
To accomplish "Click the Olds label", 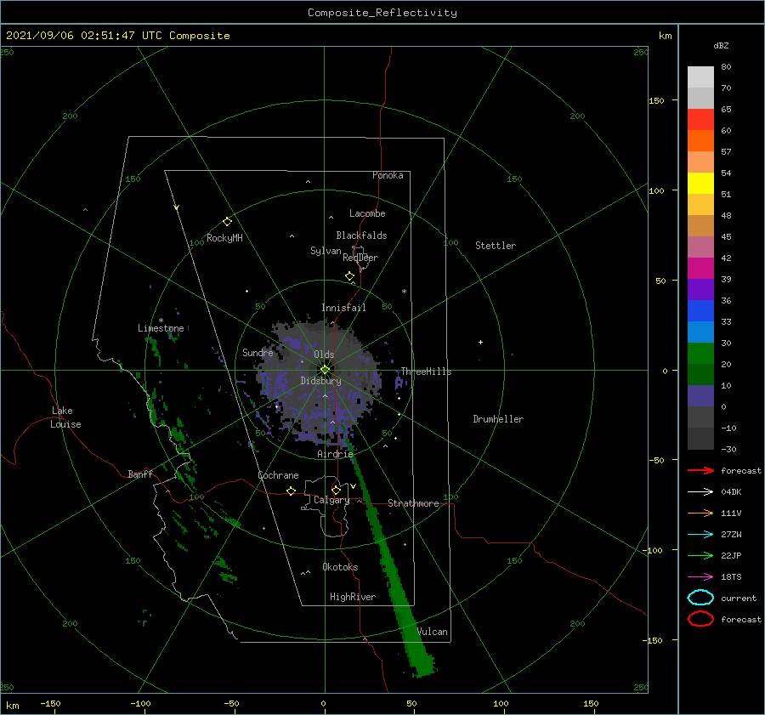I will click(x=324, y=355).
